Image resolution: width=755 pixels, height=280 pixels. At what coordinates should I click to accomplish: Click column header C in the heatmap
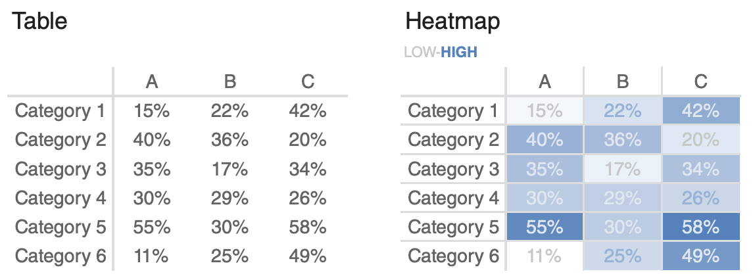click(701, 82)
